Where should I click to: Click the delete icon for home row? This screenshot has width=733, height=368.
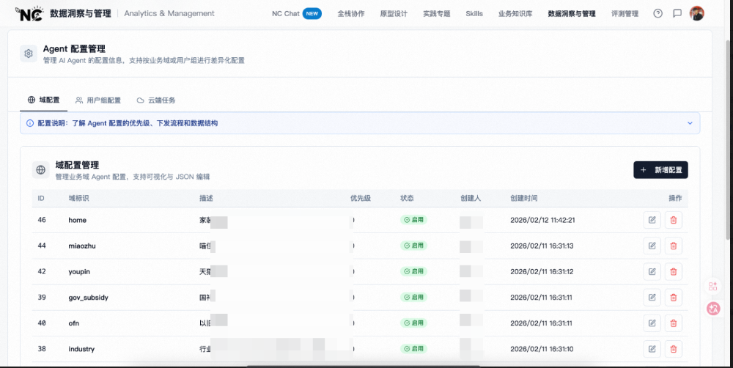click(x=673, y=220)
